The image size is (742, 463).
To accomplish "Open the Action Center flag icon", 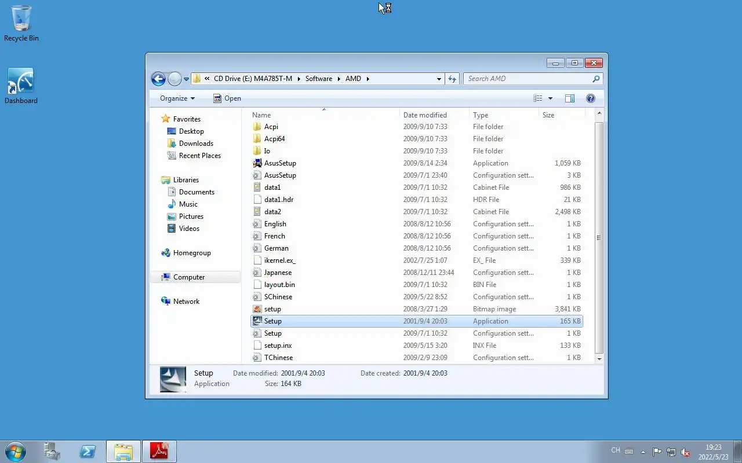I will coord(657,452).
